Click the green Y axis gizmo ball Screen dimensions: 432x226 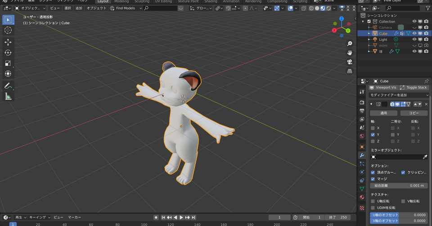click(x=348, y=31)
